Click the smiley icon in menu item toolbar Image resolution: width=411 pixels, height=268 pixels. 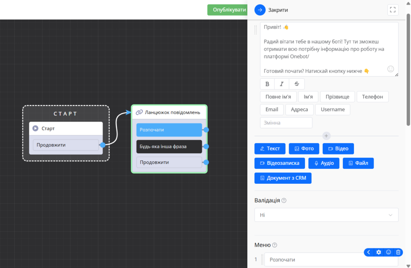pyautogui.click(x=388, y=252)
